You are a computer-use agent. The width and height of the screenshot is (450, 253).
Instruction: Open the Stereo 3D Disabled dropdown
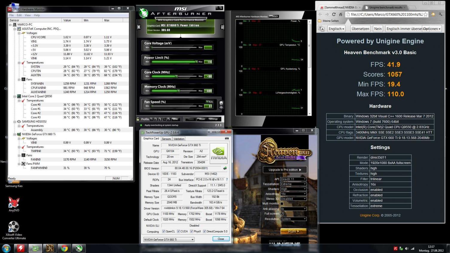293,199
